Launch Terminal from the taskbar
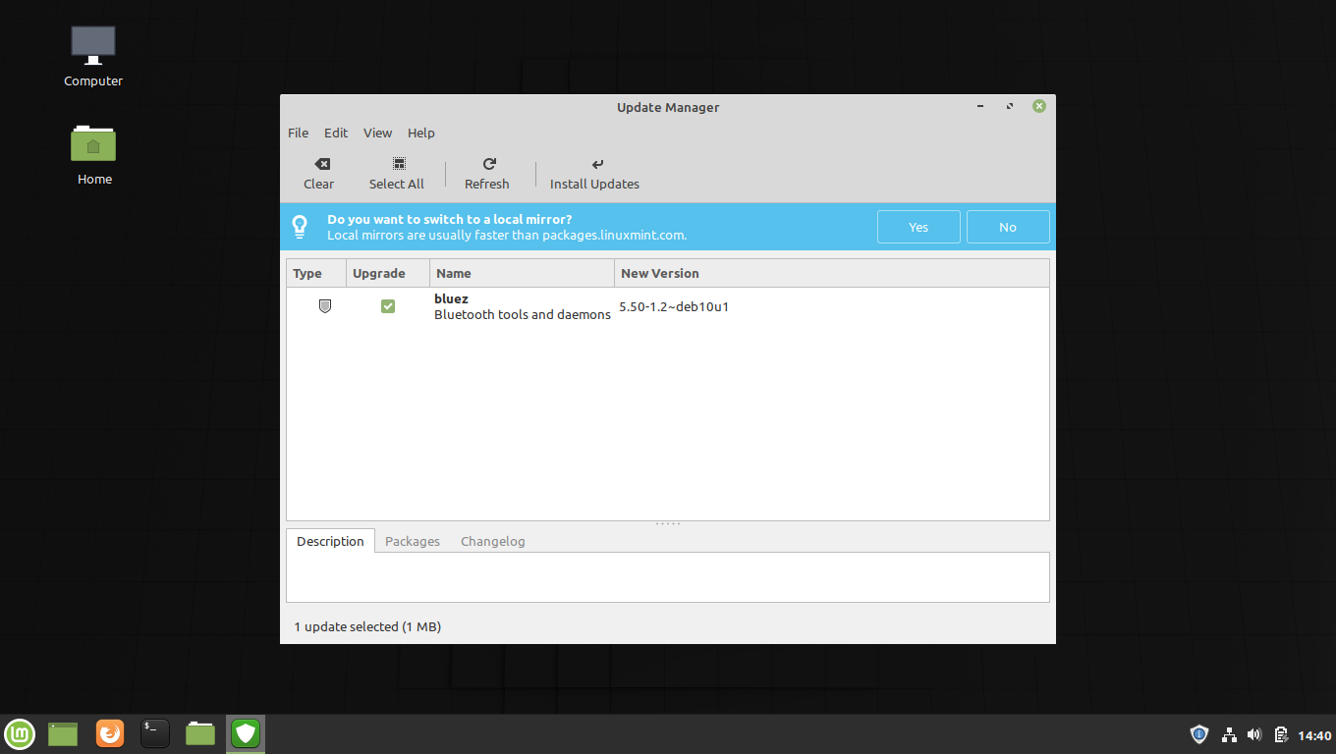The image size is (1336, 754). pos(155,733)
